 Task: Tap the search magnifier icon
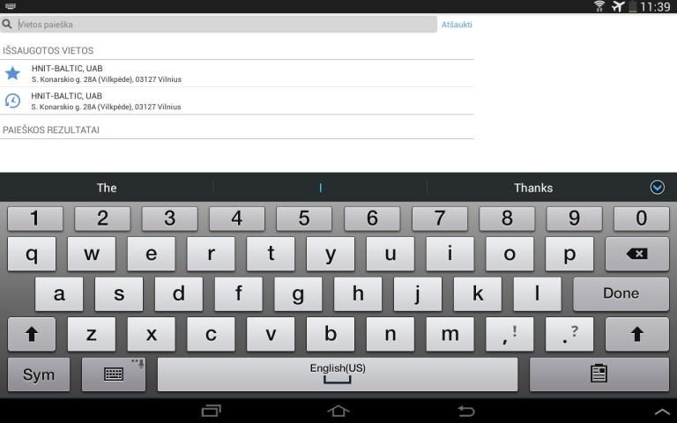pyautogui.click(x=7, y=24)
